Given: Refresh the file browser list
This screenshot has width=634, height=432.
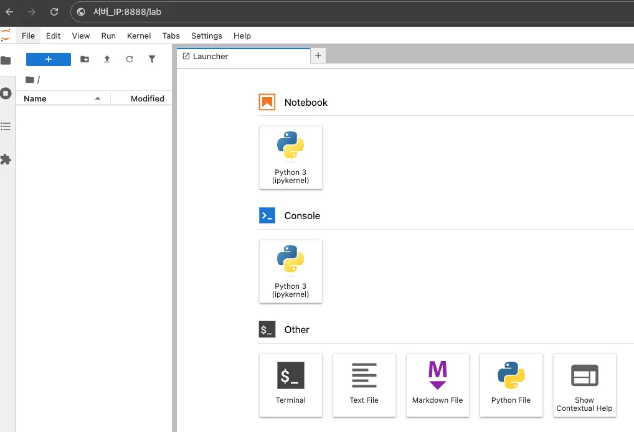Looking at the screenshot, I should tap(130, 59).
